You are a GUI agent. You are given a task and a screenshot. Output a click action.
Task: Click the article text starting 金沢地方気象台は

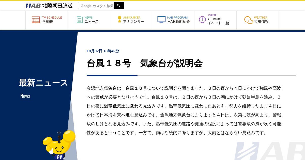[184, 110]
